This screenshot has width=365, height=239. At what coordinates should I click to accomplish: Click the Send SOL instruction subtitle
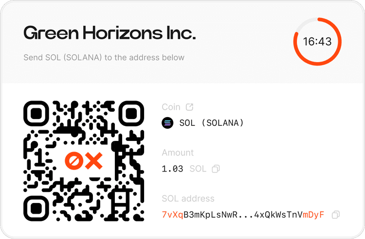pyautogui.click(x=104, y=57)
